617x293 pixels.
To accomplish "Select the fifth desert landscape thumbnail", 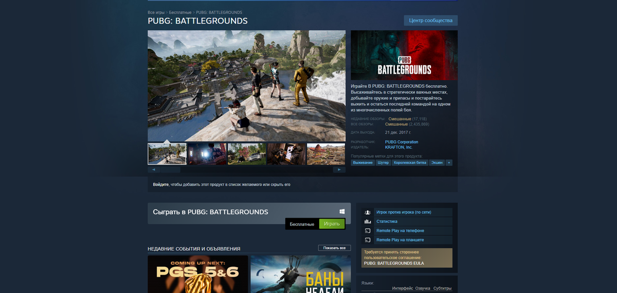I will [326, 154].
